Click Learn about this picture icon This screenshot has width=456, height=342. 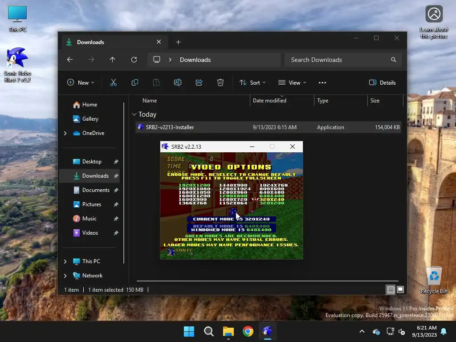[x=434, y=22]
